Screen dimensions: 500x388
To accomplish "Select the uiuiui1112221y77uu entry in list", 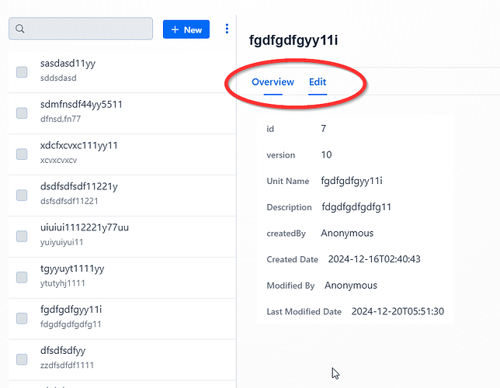I will 84,228.
